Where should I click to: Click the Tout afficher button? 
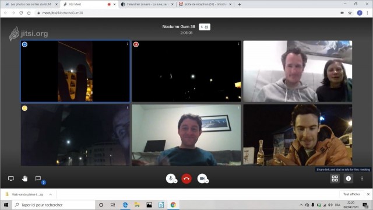(x=351, y=194)
